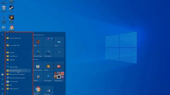Select the Steam desktop shortcut
The image size is (170, 95).
pos(11,9)
